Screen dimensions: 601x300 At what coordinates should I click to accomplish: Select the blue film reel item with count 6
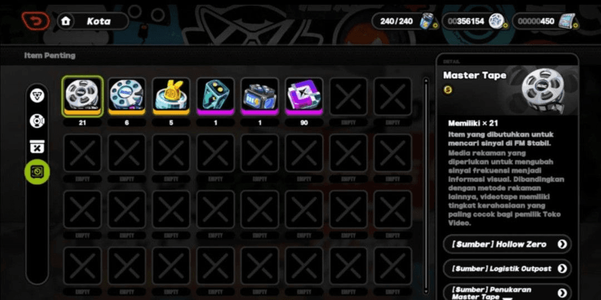127,96
